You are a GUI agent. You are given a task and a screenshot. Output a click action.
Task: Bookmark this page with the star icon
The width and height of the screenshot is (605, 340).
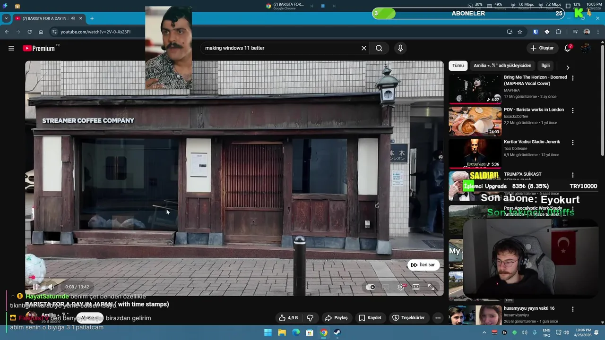click(520, 32)
